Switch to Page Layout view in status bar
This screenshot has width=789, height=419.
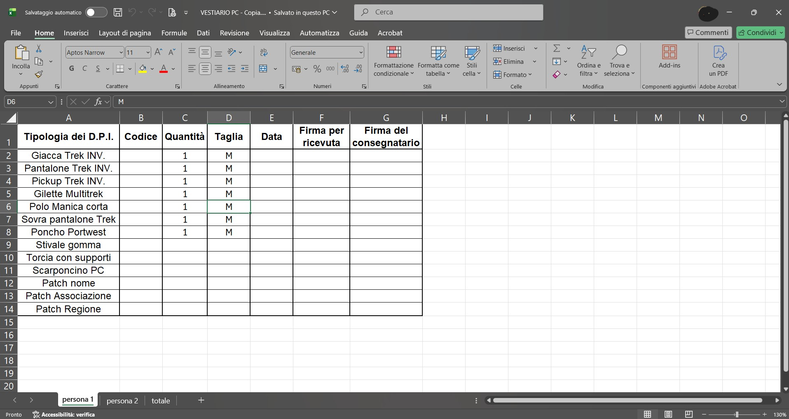click(668, 414)
